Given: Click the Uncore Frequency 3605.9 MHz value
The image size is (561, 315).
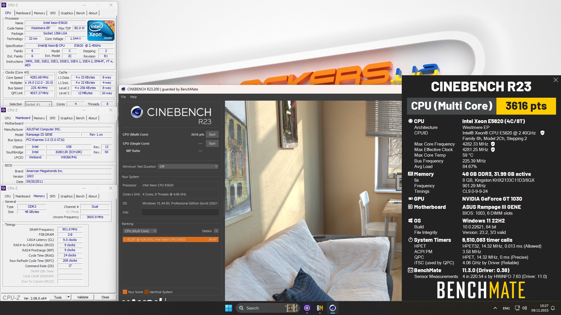Looking at the screenshot, I should (95, 217).
